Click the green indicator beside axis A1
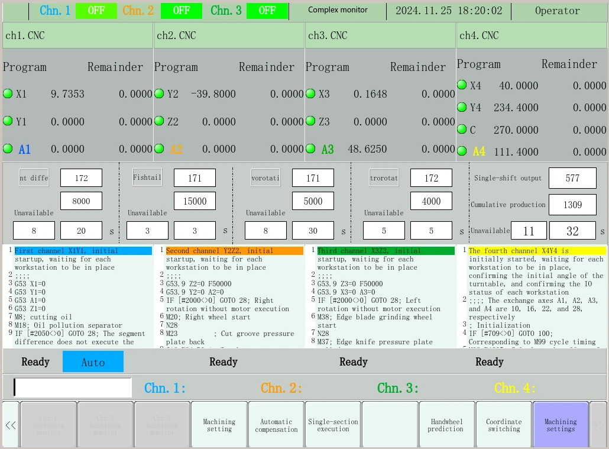609x449 pixels. (x=8, y=148)
